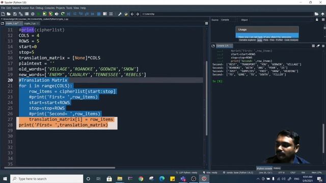The image size is (326, 183).
Task: Open the Windows Start menu
Action: [x=5, y=178]
